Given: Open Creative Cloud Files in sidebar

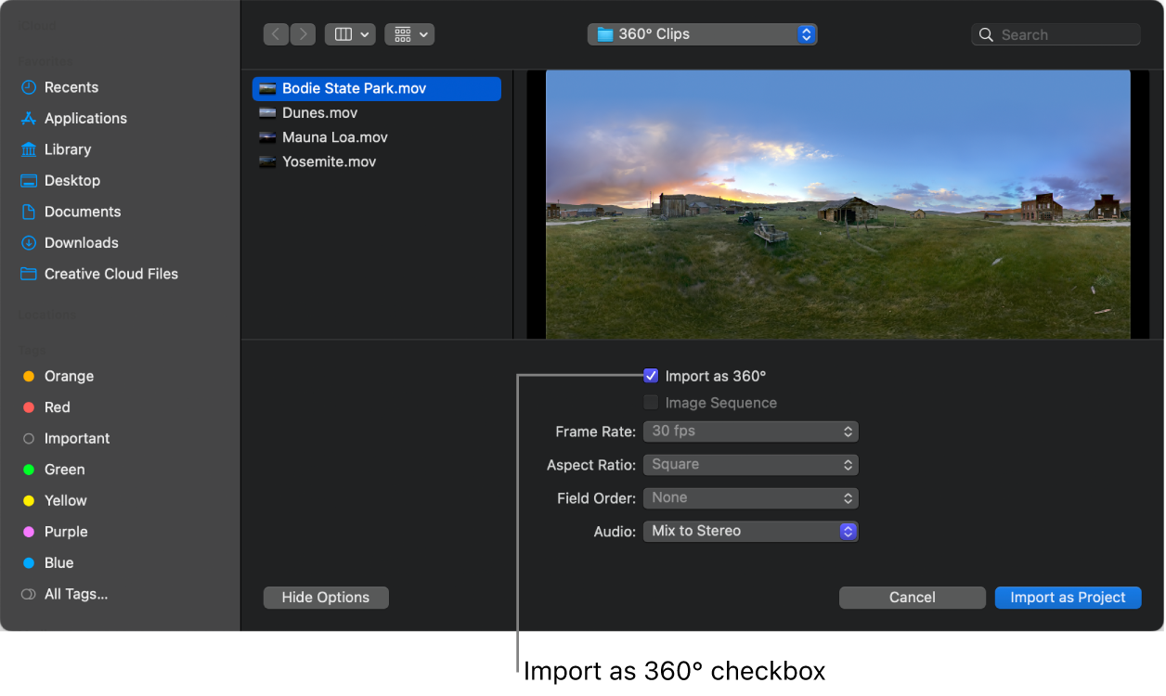Looking at the screenshot, I should pyautogui.click(x=110, y=273).
